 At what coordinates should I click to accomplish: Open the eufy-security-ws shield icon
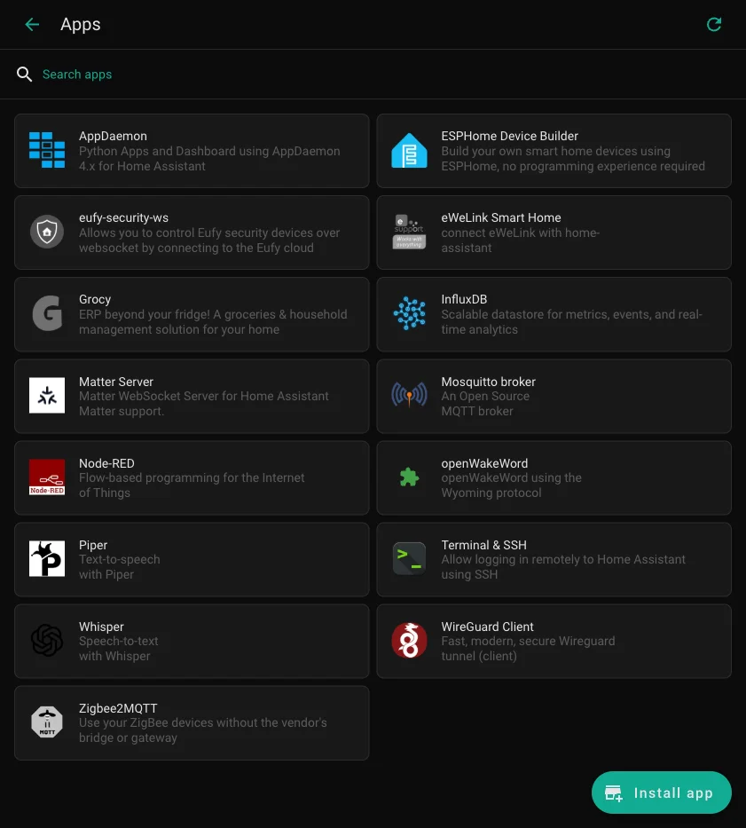(46, 233)
